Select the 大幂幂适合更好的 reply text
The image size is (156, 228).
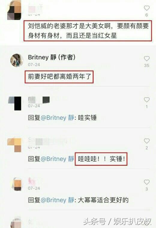[x=103, y=200]
